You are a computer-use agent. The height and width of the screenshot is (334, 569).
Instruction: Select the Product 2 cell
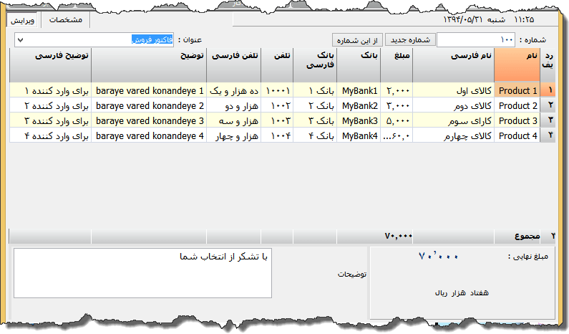coord(517,106)
